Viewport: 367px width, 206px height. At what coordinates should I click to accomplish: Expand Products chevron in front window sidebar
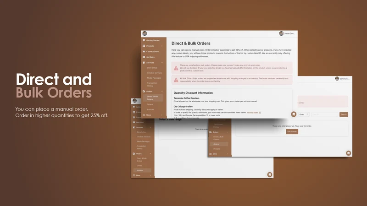[x=162, y=46]
